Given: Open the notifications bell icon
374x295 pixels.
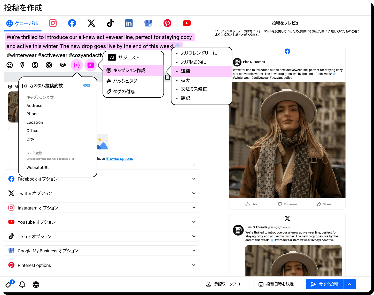Looking at the screenshot, I should pos(22,284).
